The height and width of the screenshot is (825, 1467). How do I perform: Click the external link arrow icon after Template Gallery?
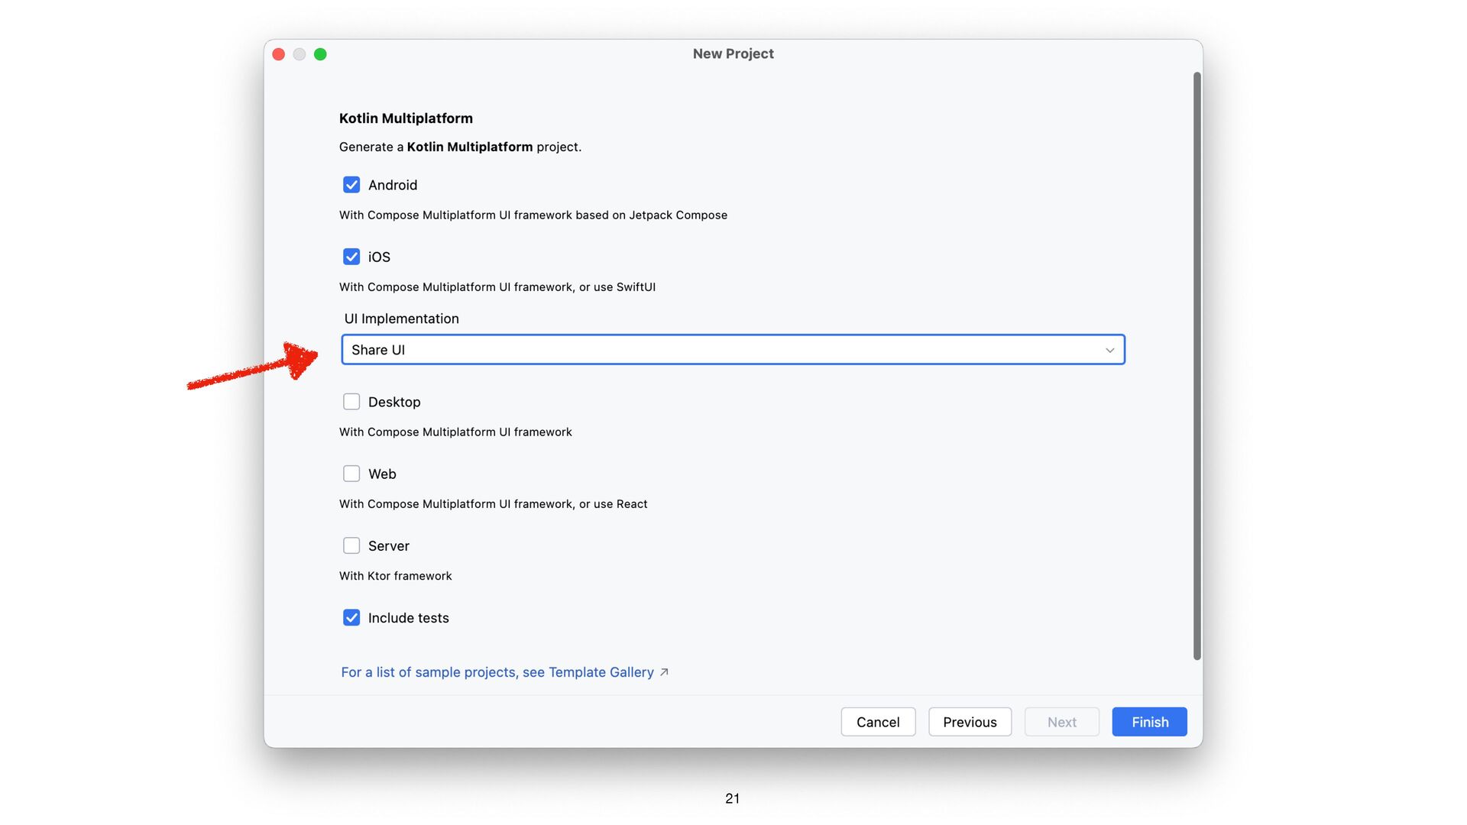tap(664, 672)
